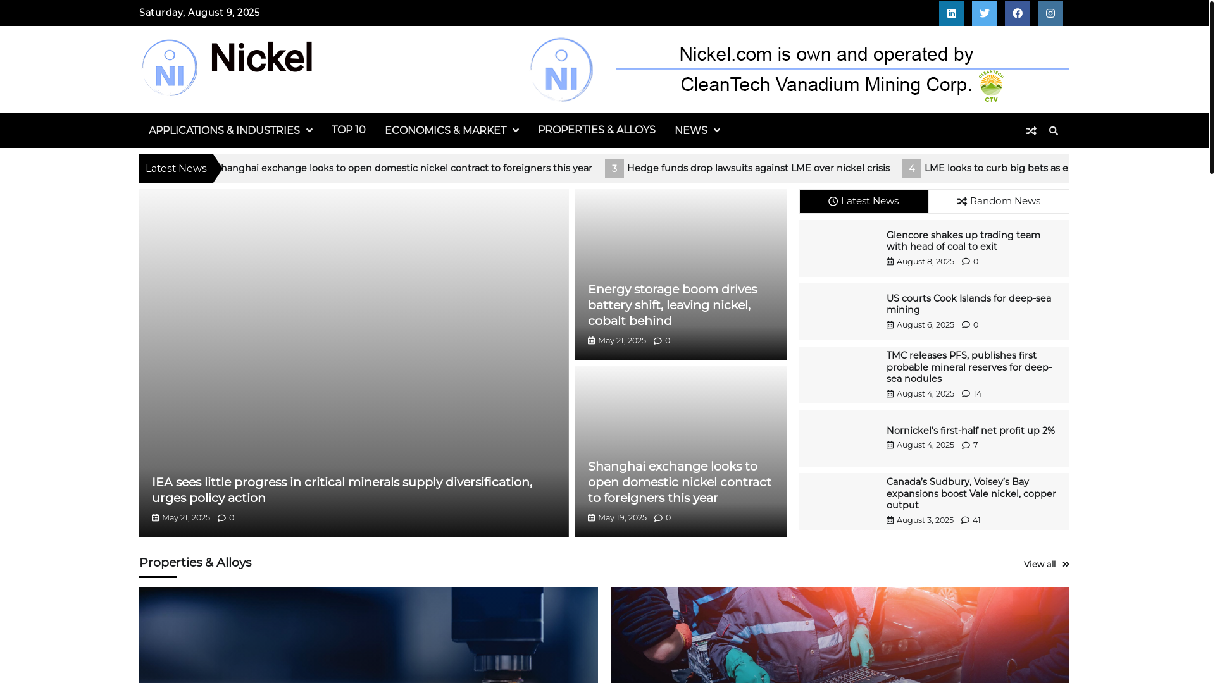The image size is (1215, 683).
Task: Open LME looks to curb big bets ticker item
Action: [997, 168]
